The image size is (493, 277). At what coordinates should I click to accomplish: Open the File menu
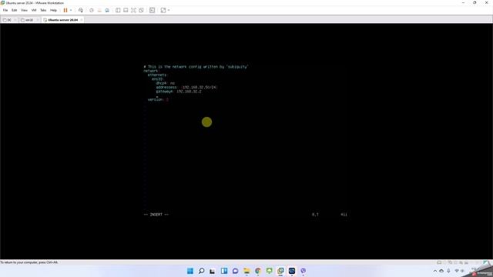[5, 10]
